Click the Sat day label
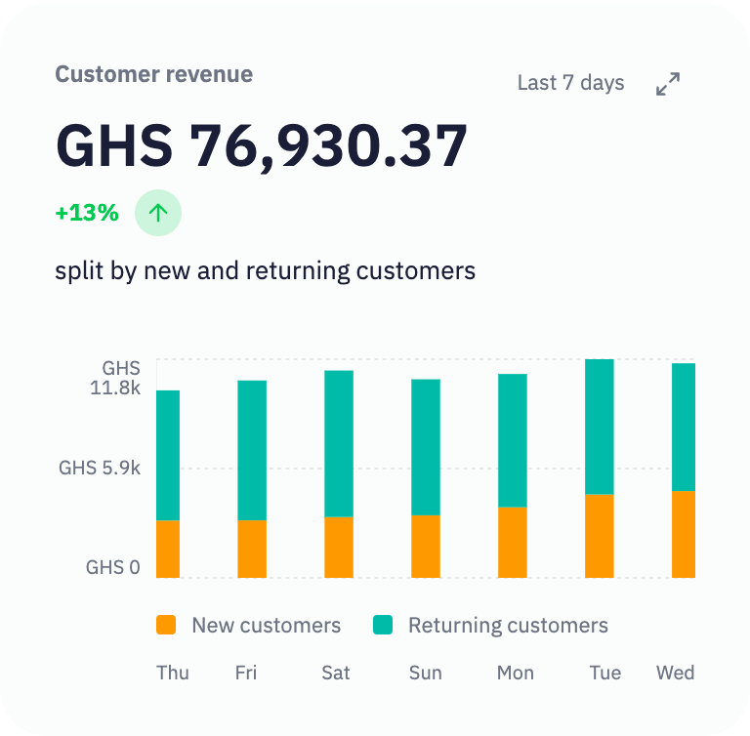This screenshot has height=736, width=750. [x=336, y=673]
